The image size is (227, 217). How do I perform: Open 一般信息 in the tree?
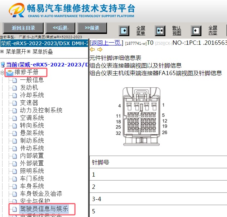point(32,80)
